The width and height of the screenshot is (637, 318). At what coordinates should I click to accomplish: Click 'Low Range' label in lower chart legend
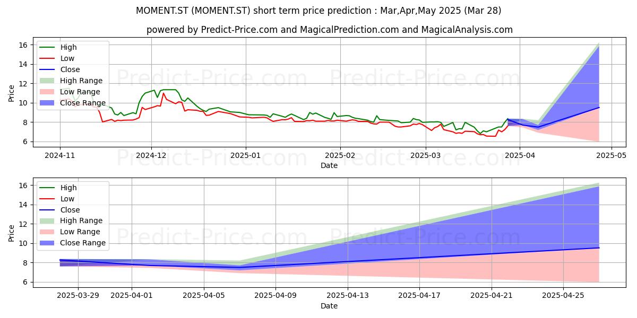(80, 232)
